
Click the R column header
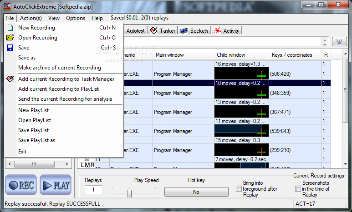[x=326, y=55]
